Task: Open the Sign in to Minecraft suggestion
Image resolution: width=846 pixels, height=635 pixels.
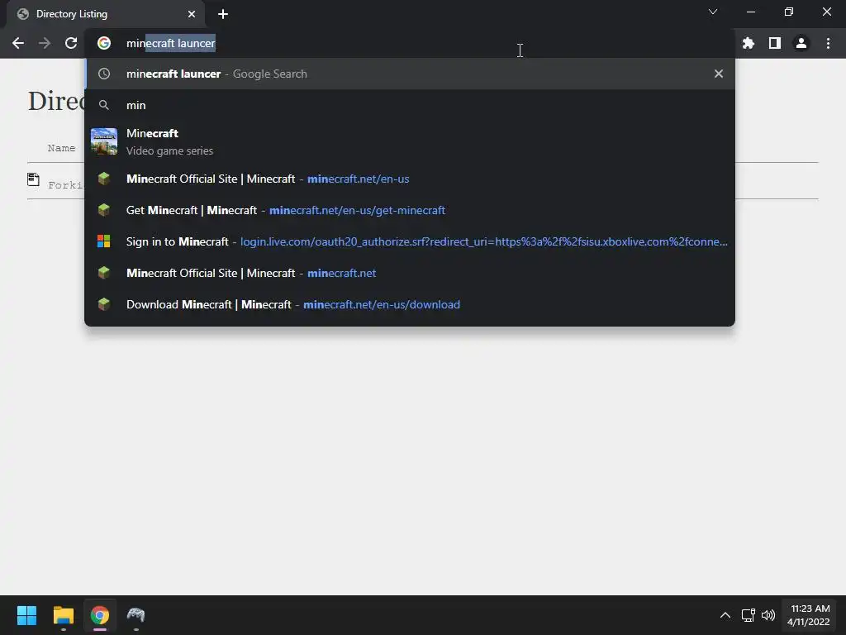Action: coord(410,241)
